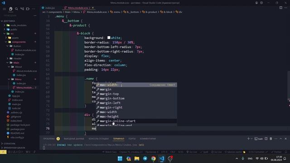Show more activity bar views (ellipsis)
Viewport: 290px width, 163px height.
[34, 9]
